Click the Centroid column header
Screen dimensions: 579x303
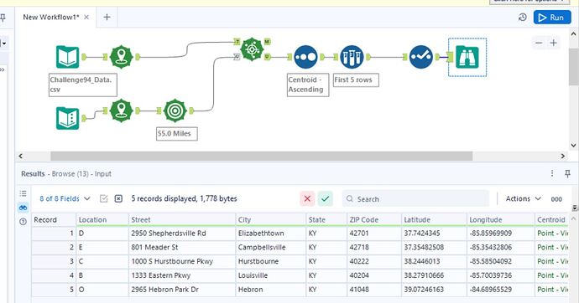pyautogui.click(x=551, y=220)
